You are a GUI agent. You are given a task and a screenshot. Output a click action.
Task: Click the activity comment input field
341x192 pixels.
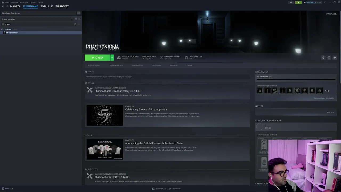pos(167,77)
